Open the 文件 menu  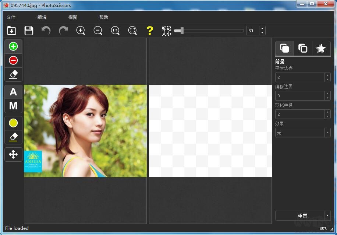11,17
